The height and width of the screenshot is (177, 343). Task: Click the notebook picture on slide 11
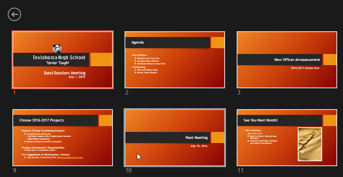click(310, 144)
